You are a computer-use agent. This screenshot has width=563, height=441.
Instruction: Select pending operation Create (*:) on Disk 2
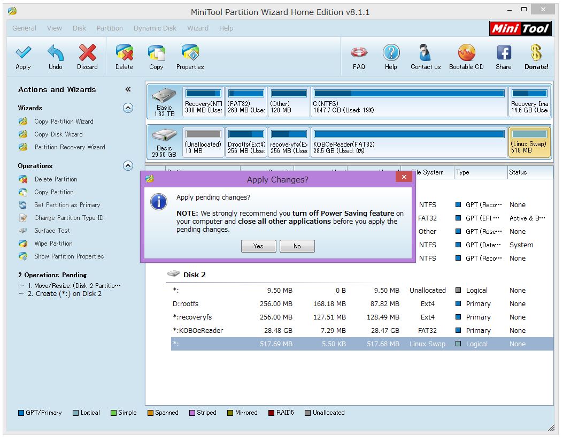pyautogui.click(x=65, y=294)
